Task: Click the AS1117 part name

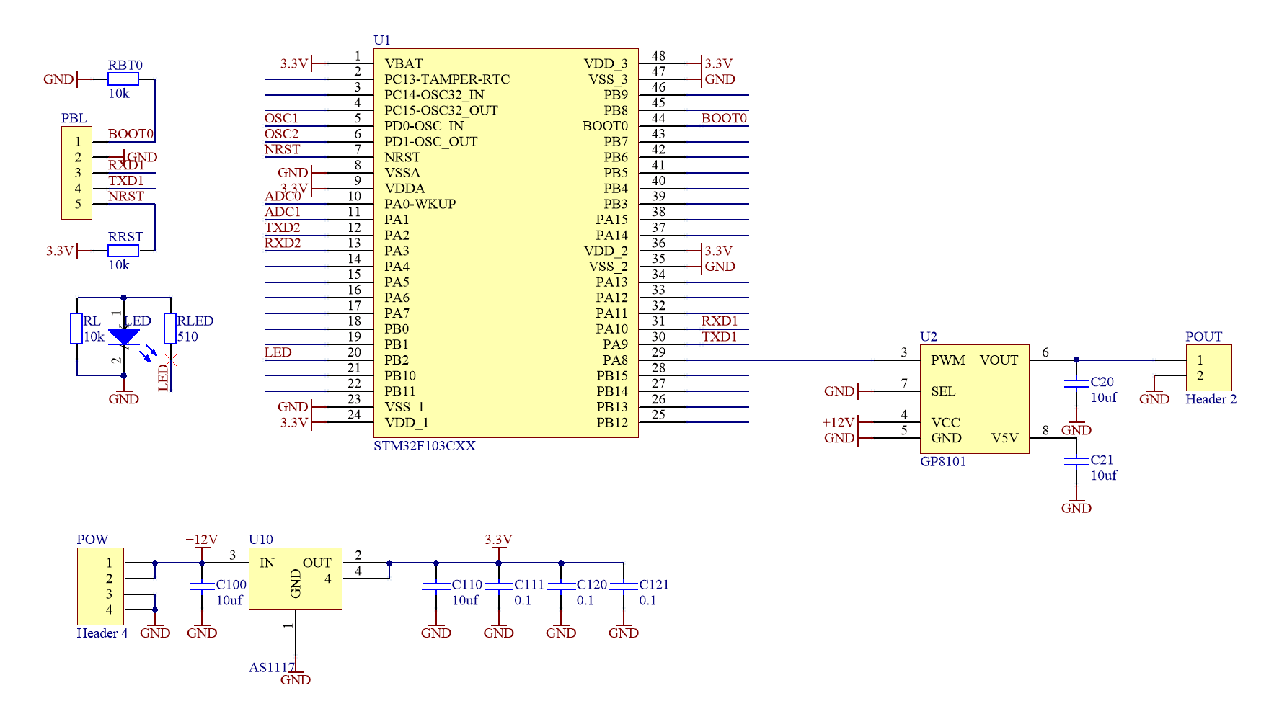Action: (272, 668)
